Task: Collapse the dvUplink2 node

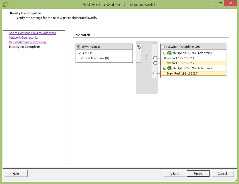Action: [x=165, y=68]
